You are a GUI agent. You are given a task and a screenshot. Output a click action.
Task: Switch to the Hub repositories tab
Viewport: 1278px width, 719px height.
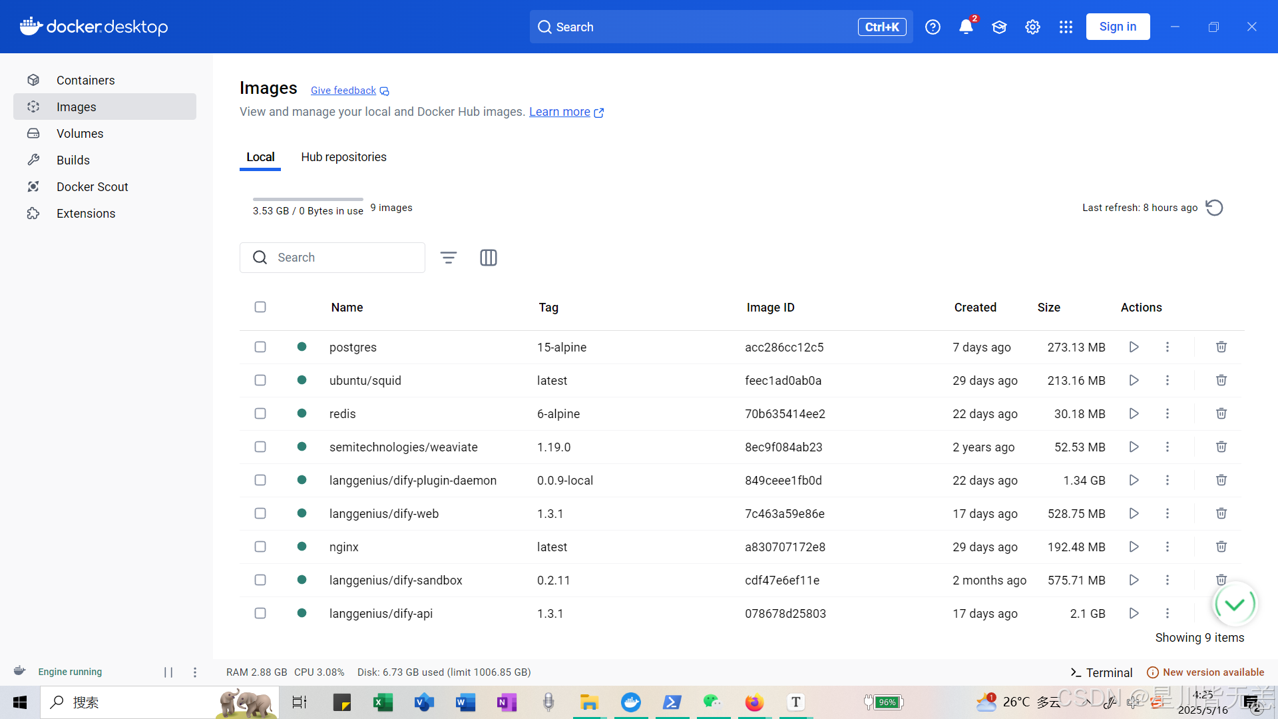[x=343, y=157]
